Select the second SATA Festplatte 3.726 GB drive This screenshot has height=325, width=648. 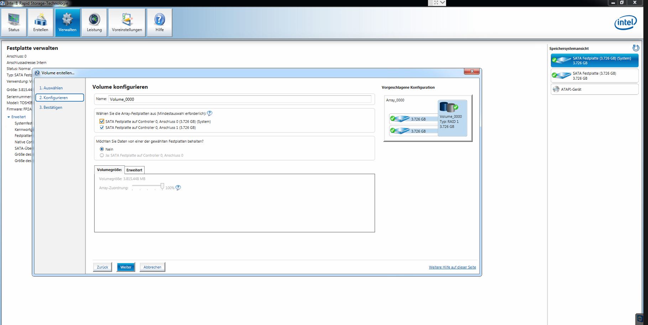tap(595, 76)
